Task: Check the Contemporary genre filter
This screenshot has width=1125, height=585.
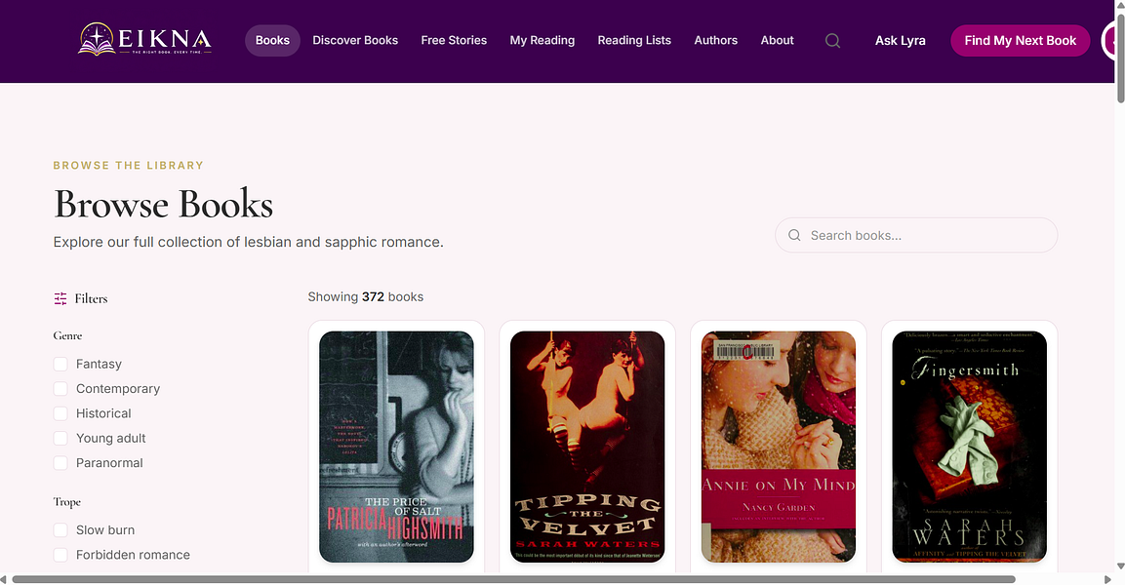Action: (x=60, y=389)
